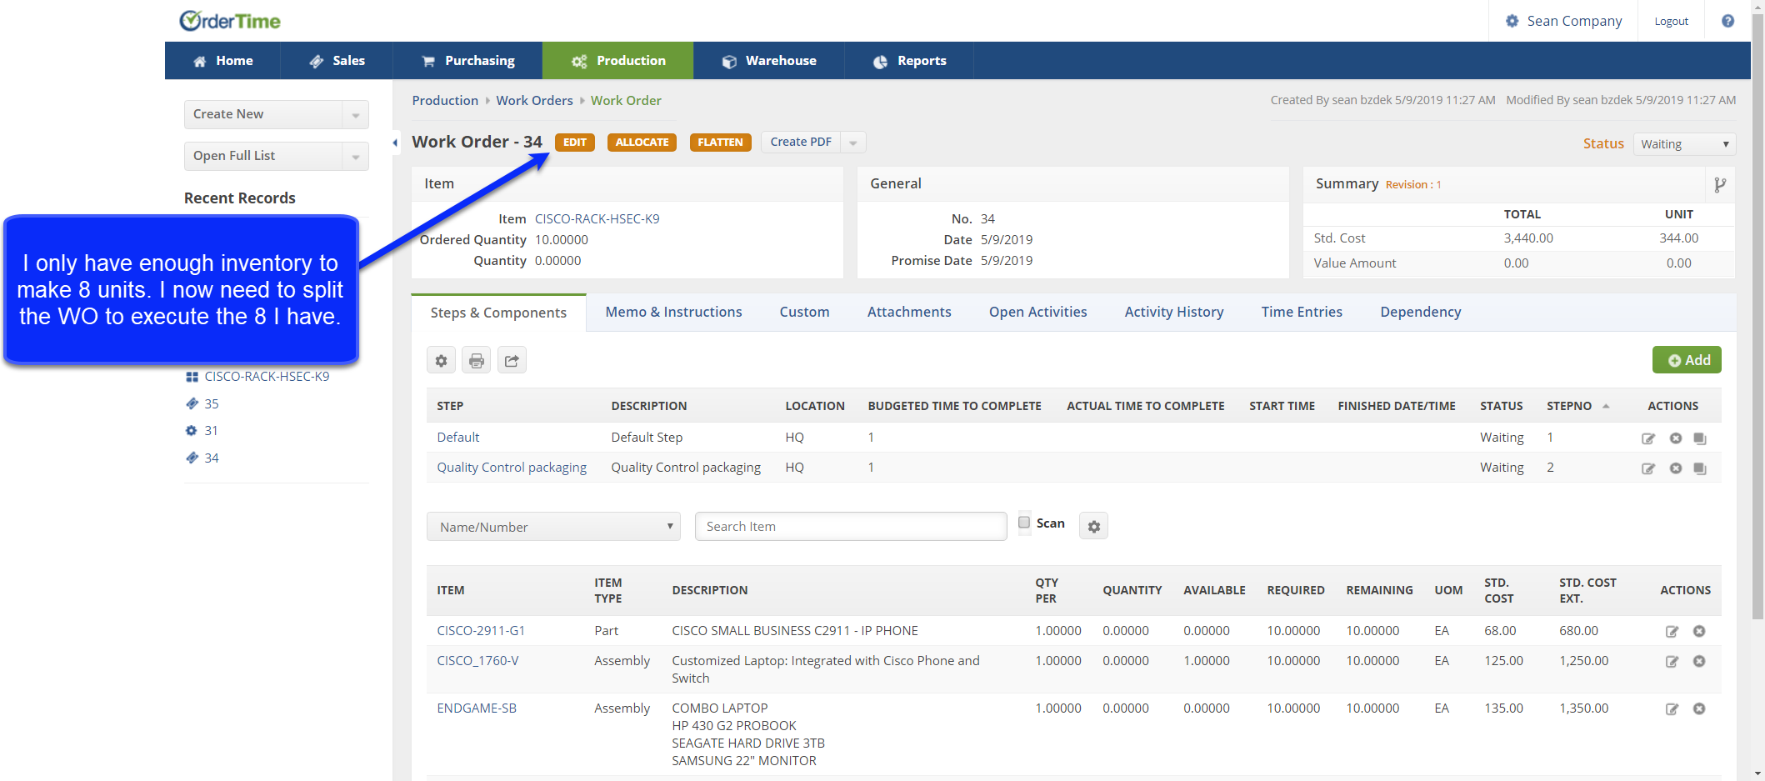The height and width of the screenshot is (781, 1765).
Task: Edit the Default step row
Action: (1648, 438)
